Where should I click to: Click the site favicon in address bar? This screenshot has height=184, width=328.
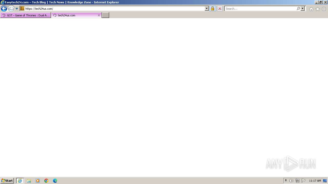click(x=22, y=9)
